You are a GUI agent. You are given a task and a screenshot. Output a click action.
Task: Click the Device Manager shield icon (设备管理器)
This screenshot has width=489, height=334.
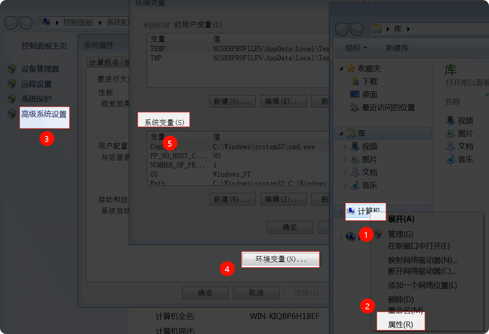pos(12,69)
